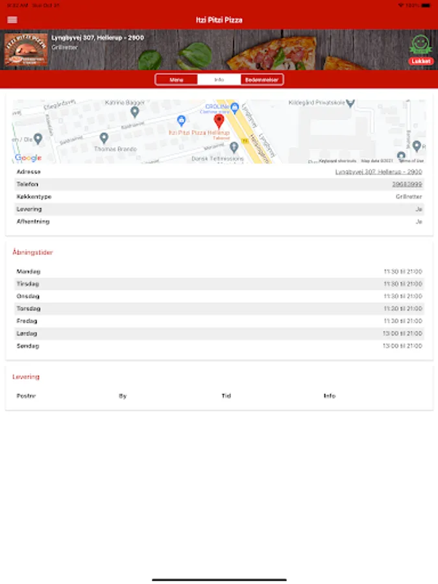
Task: Switch to the Menu tab
Action: click(x=176, y=80)
